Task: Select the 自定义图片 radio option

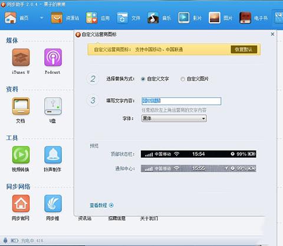Action: pyautogui.click(x=183, y=79)
